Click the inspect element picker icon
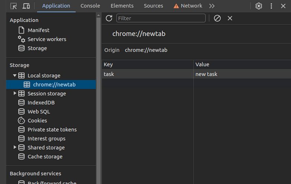 (13, 6)
